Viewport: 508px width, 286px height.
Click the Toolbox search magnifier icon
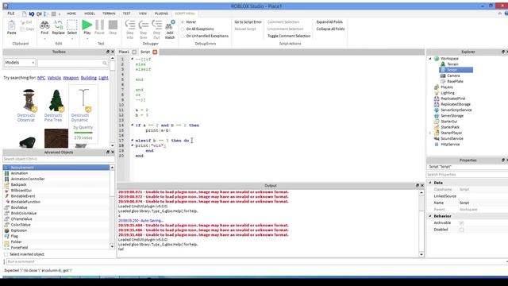click(x=105, y=63)
